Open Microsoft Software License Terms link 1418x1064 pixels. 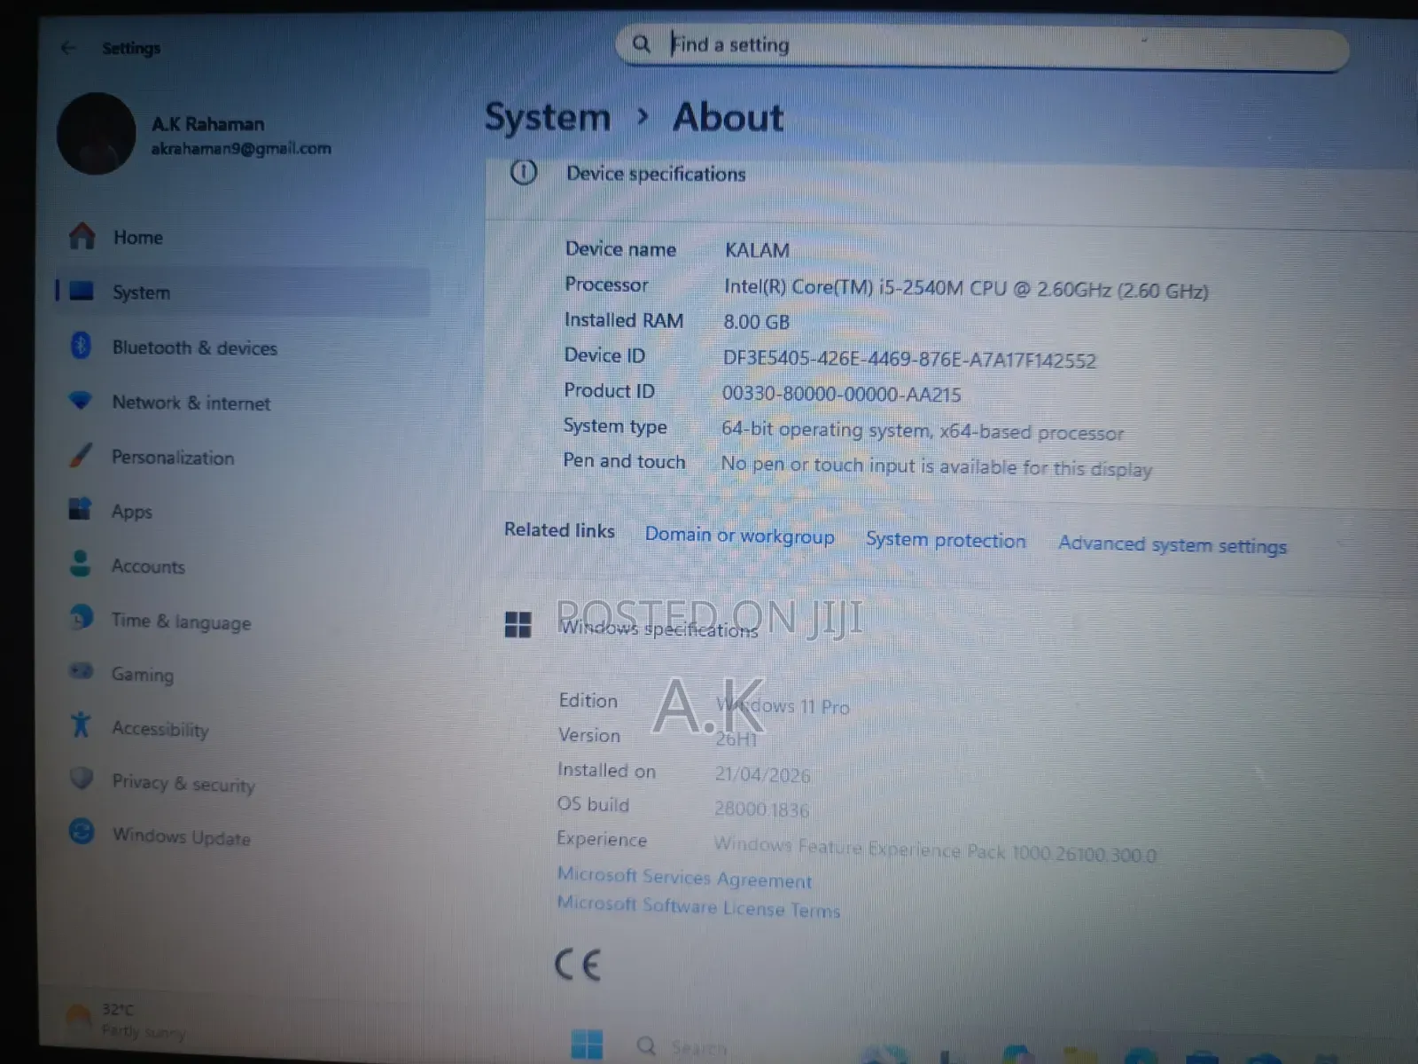(x=698, y=906)
